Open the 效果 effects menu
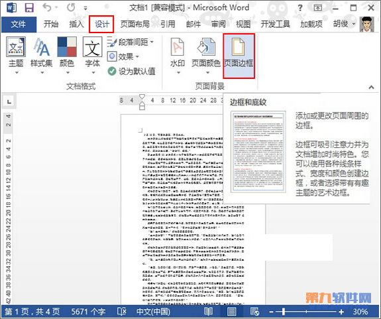This screenshot has width=381, height=319. click(x=123, y=56)
